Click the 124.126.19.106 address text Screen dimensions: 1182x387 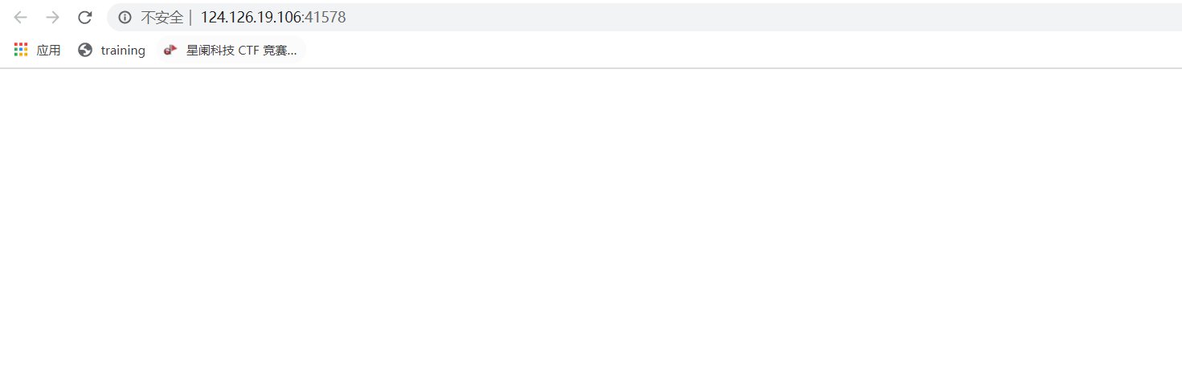tap(252, 17)
